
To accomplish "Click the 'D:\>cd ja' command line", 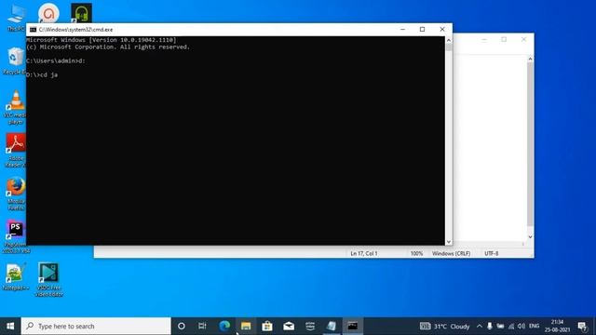I will [42, 74].
